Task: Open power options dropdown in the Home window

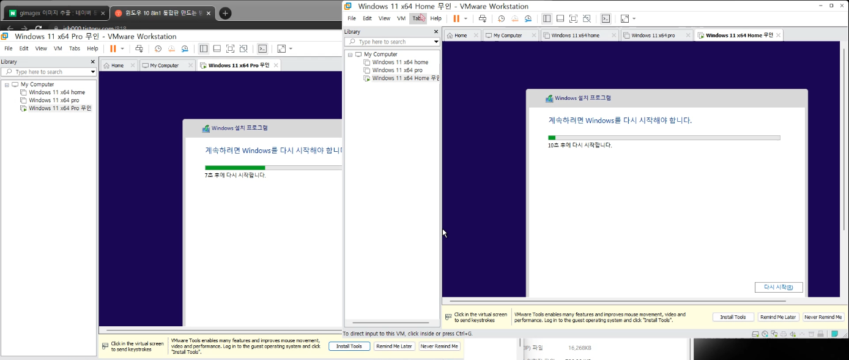Action: coord(465,18)
